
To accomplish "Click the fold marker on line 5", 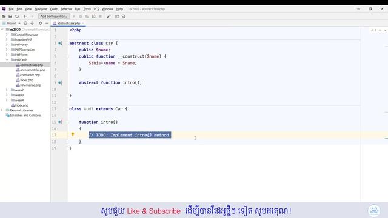I will pyautogui.click(x=67, y=56).
